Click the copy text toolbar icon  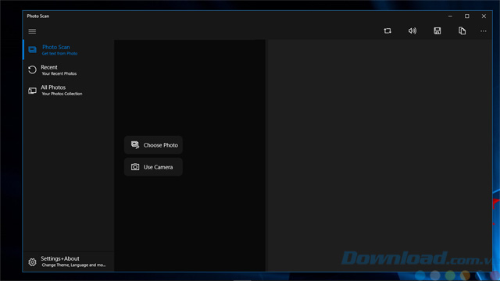pos(462,31)
